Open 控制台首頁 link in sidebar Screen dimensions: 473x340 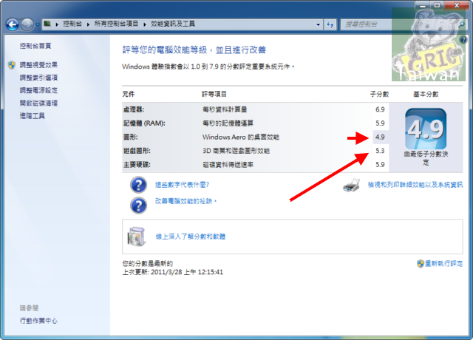click(x=35, y=46)
